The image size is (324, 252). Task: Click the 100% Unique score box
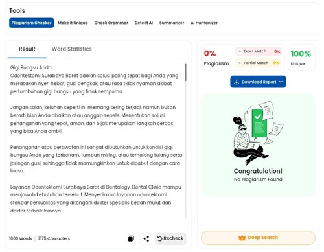(301, 57)
